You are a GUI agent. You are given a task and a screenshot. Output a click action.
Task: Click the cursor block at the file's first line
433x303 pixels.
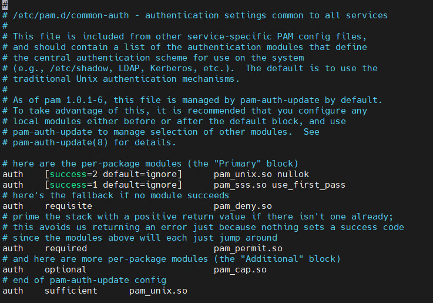5,4
